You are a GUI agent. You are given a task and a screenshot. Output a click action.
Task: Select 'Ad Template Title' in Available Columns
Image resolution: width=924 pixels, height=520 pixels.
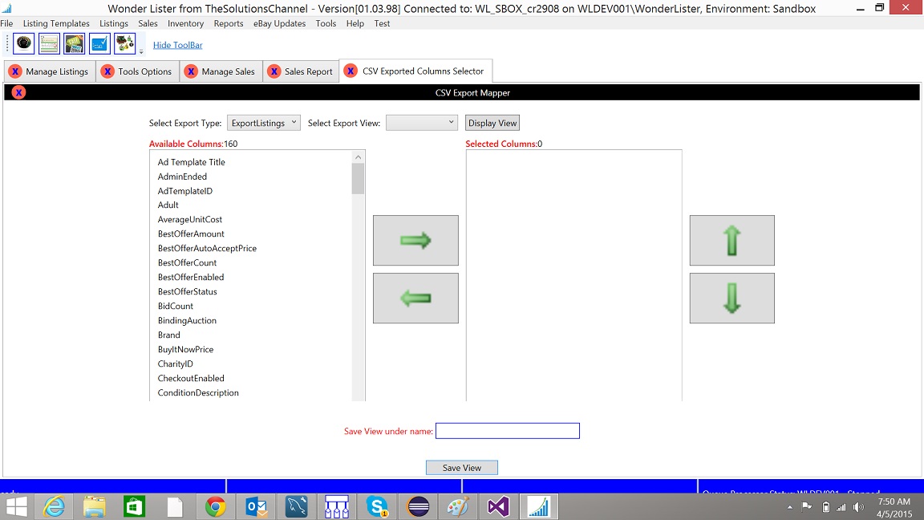[192, 162]
